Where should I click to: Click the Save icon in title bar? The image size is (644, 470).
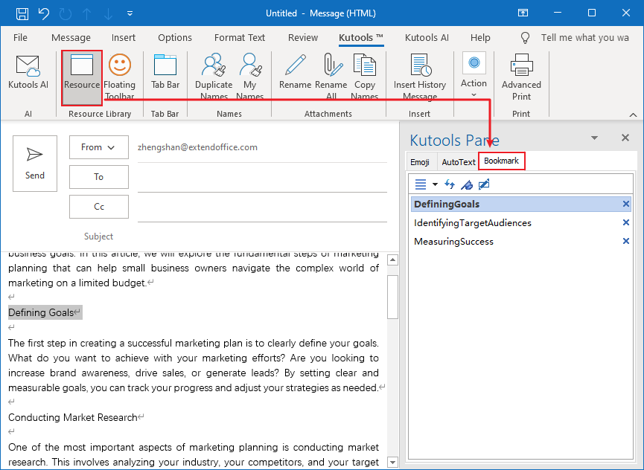(22, 13)
